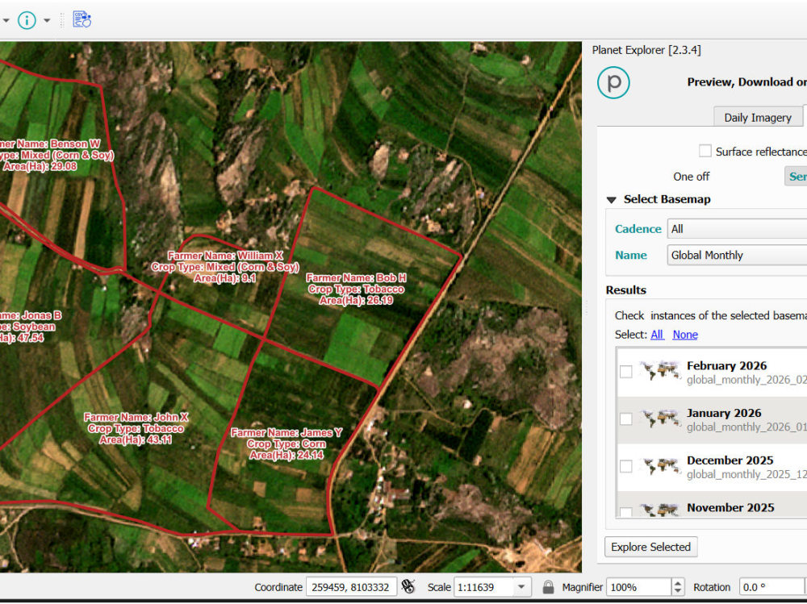Click the December 2025 result title
807x604 pixels.
click(x=730, y=460)
